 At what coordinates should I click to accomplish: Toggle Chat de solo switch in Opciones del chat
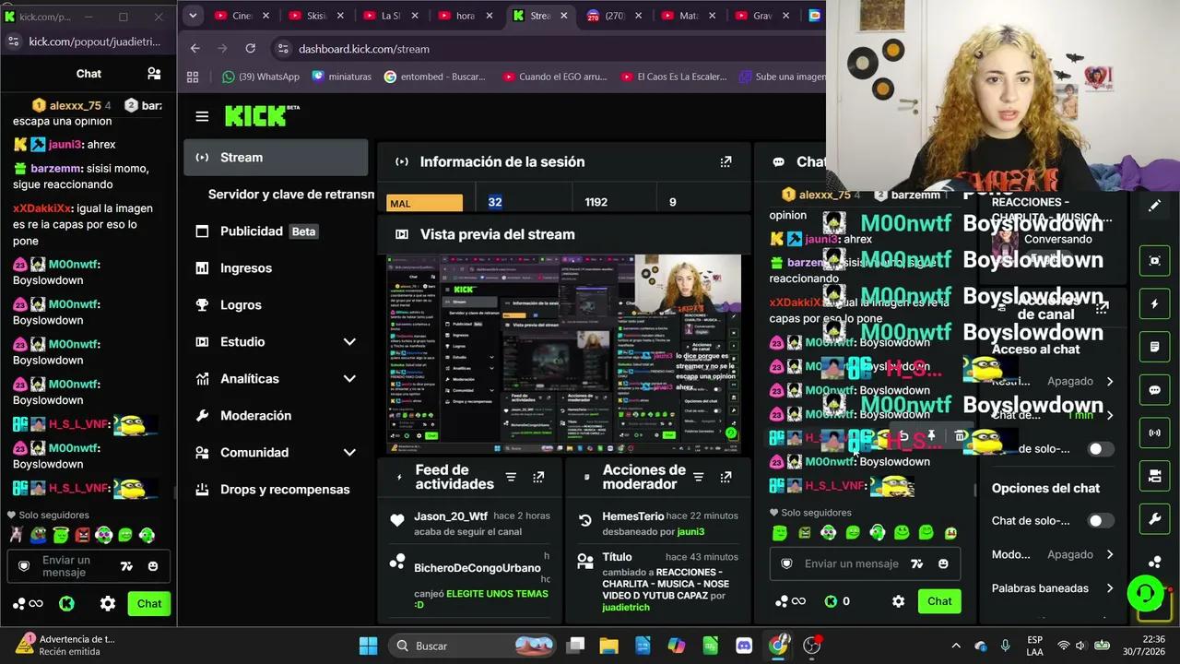1101,521
